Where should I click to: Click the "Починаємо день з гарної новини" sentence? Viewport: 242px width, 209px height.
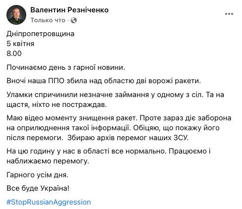tap(66, 67)
